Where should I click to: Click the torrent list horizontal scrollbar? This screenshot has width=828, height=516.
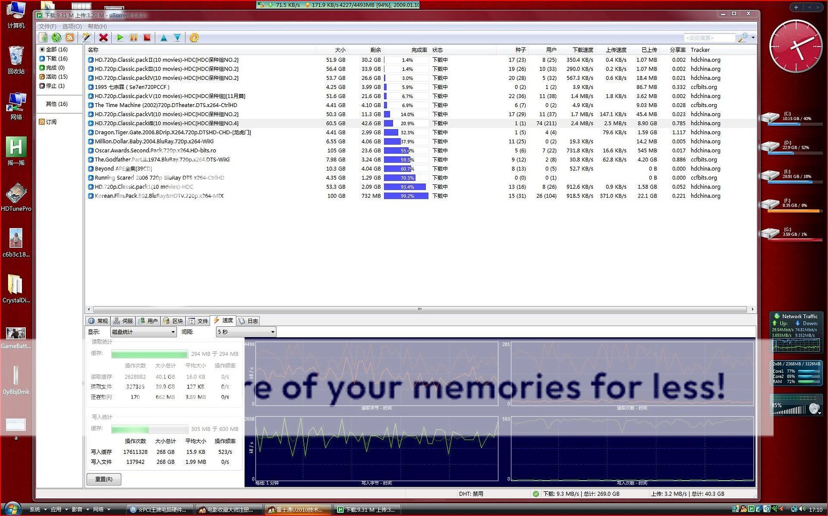[x=420, y=310]
